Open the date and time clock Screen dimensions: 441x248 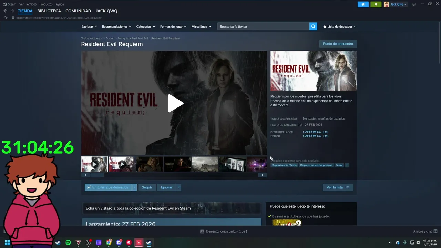[430, 242]
